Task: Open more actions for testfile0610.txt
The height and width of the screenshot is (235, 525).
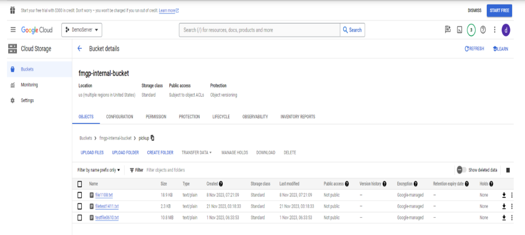Action: click(512, 217)
